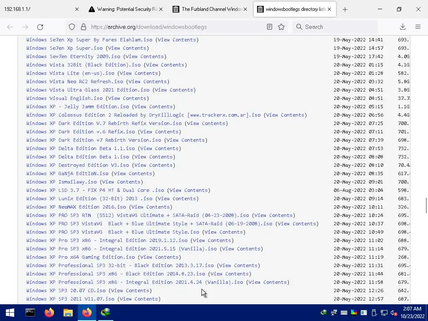Viewport: 428px width, 321px height.
Task: View Contents of Black Edition 2014.8.23.iso
Action: click(x=229, y=274)
